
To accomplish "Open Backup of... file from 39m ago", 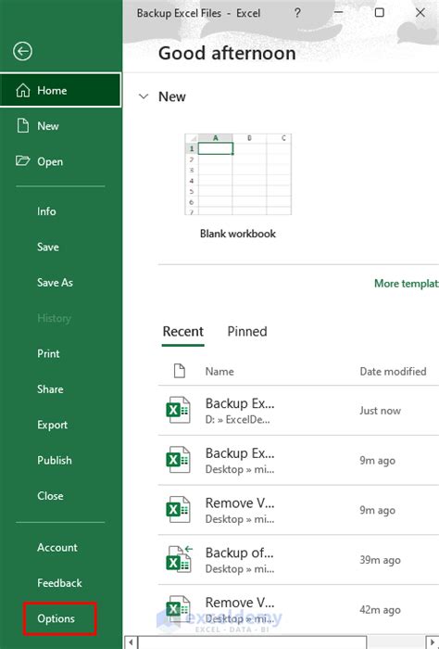I will click(298, 560).
